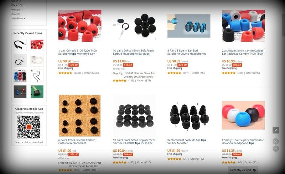285x174 pixels.
Task: Open the Comply T100 T200 T400 memory foam listing
Action: coord(78,52)
